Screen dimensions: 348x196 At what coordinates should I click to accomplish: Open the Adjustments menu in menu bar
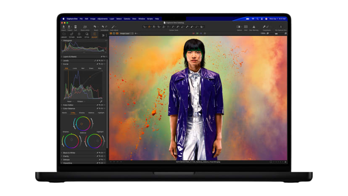(102, 19)
